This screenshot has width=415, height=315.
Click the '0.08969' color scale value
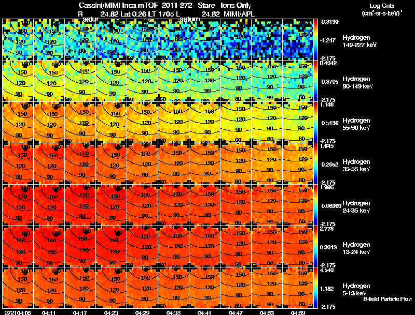click(x=331, y=206)
